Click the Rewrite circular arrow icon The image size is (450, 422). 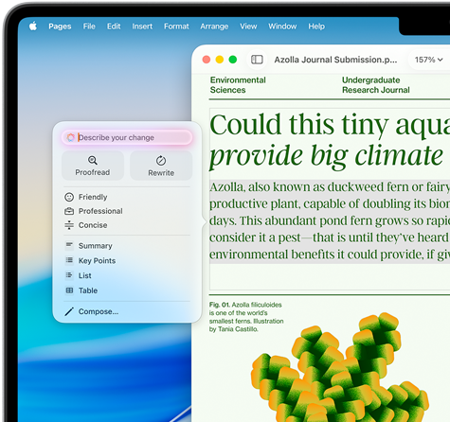click(x=161, y=160)
